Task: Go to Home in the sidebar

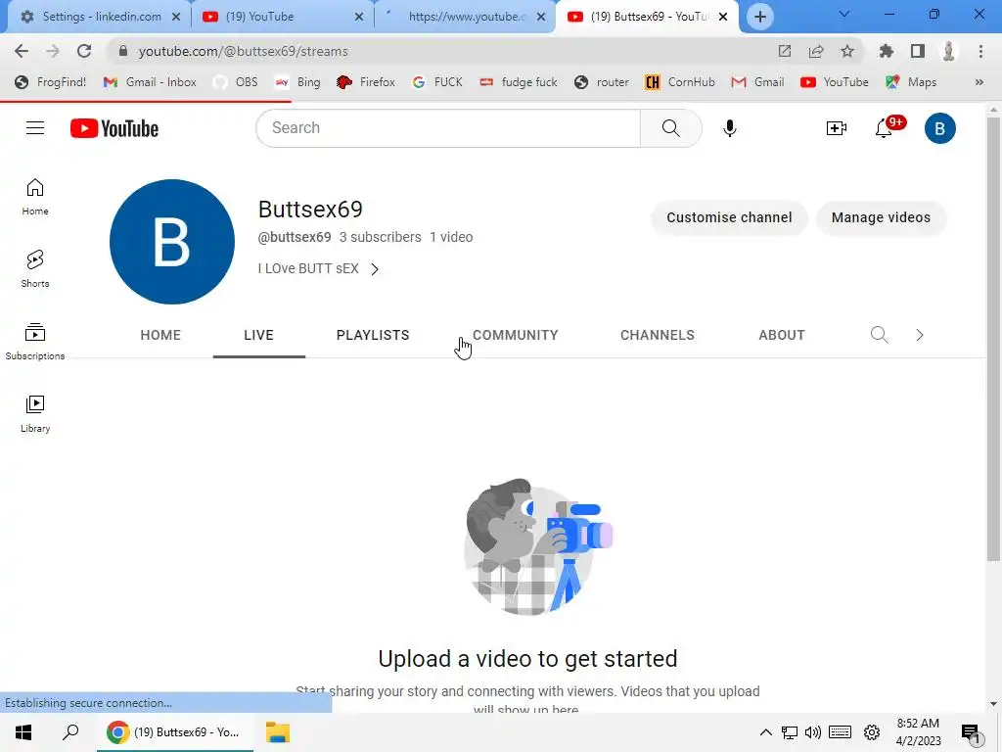Action: [35, 196]
